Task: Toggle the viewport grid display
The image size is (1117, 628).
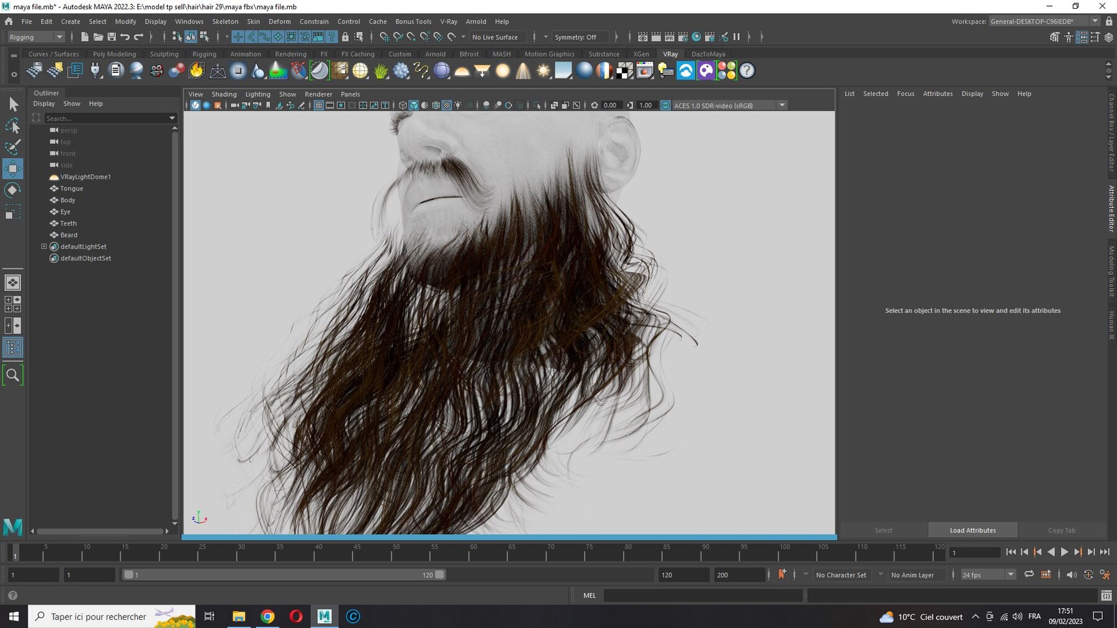Action: [318, 105]
